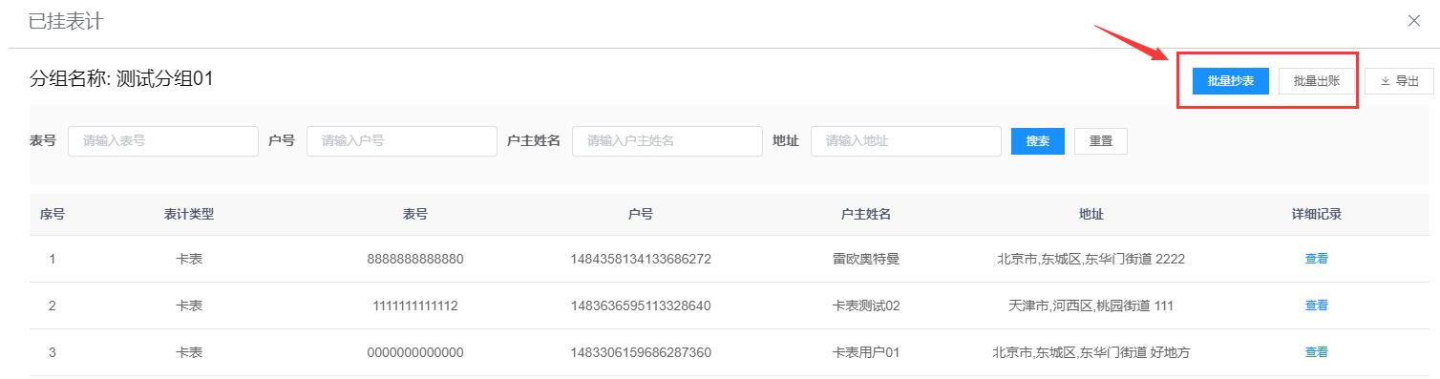Screen dimensions: 1440x379
Task: Select meter number 8888888888880
Action: pyautogui.click(x=415, y=259)
